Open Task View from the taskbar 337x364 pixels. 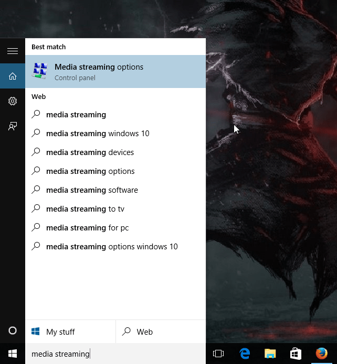tap(218, 354)
